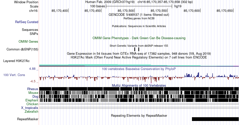
Task: Click Repeating Elements by RepeatMasker title
Action: coord(139,115)
